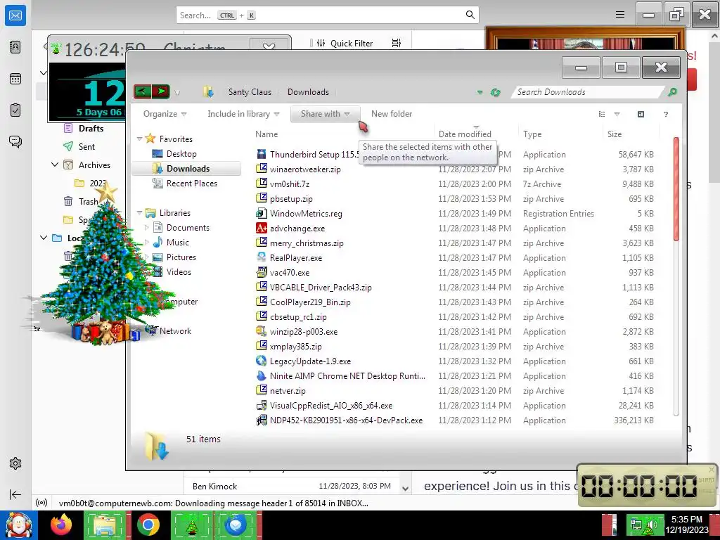Click Explorer refresh icon
The height and width of the screenshot is (540, 720).
coord(495,92)
